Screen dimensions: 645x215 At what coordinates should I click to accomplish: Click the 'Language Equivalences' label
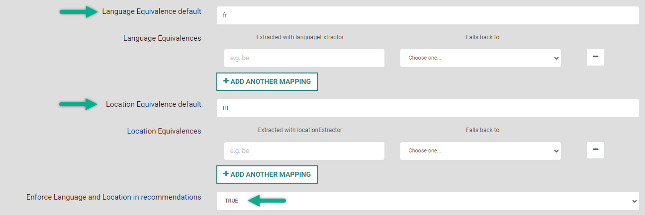[162, 38]
